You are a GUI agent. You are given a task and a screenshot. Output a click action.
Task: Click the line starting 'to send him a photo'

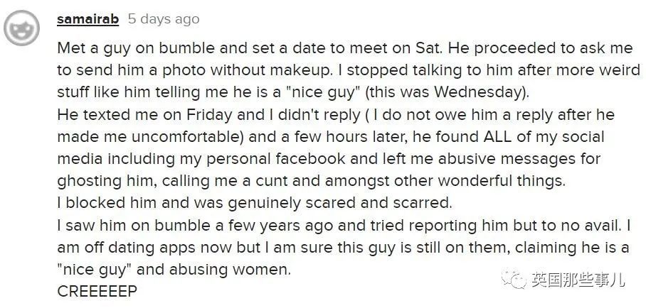pos(349,70)
